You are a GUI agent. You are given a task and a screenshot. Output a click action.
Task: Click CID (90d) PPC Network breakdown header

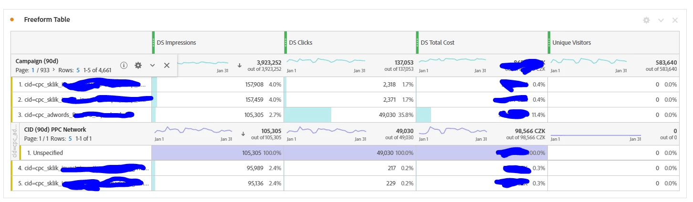point(55,129)
